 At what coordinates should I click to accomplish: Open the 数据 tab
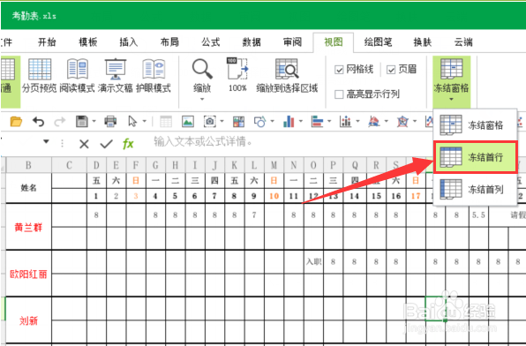pos(252,42)
